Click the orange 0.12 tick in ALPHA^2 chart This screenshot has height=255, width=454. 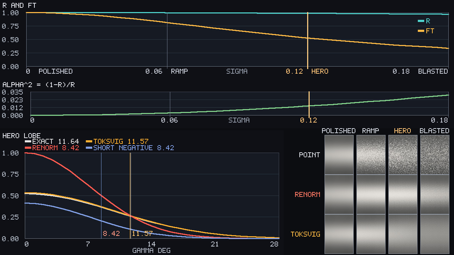(309, 120)
